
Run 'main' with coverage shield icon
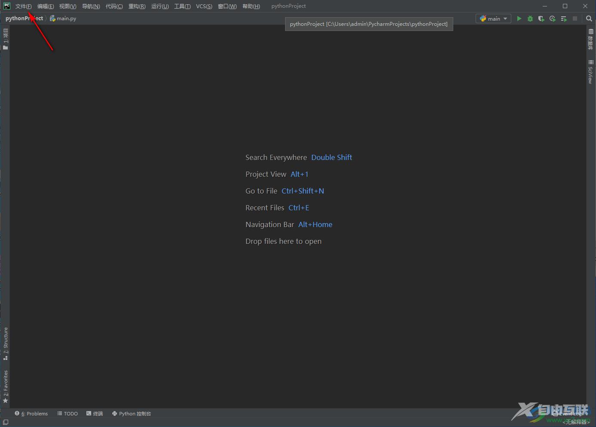[541, 18]
